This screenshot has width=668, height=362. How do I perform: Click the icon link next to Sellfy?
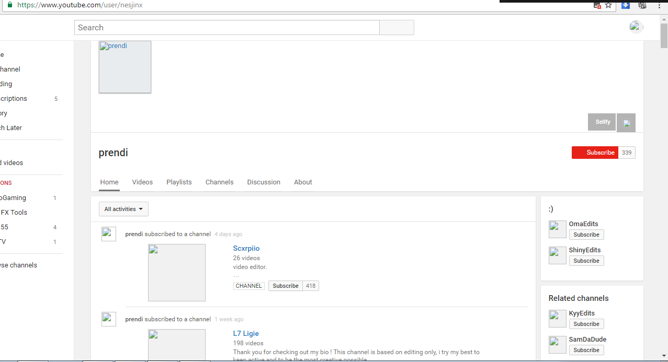[x=626, y=123]
